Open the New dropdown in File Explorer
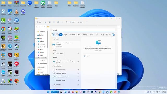The height and width of the screenshot is (94, 167). (x=39, y=22)
